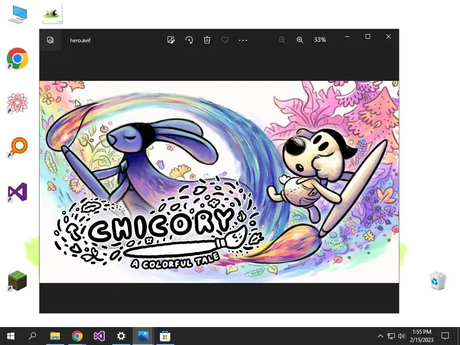
Task: Rotate the picture with the rotate icon
Action: point(189,40)
